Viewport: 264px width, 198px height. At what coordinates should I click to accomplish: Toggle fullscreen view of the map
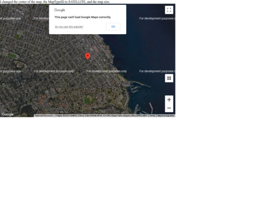[x=169, y=10]
